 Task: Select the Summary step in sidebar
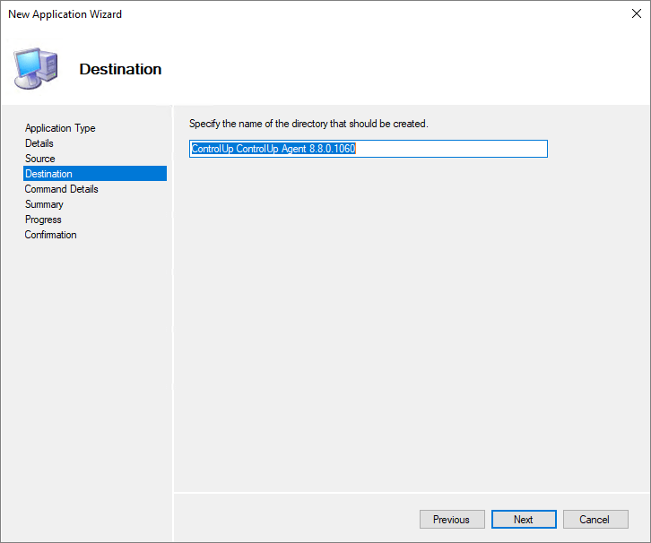click(44, 204)
